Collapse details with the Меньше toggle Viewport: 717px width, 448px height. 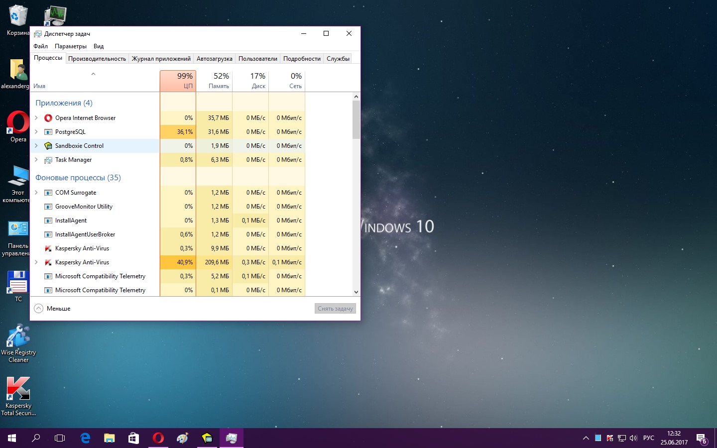click(52, 309)
